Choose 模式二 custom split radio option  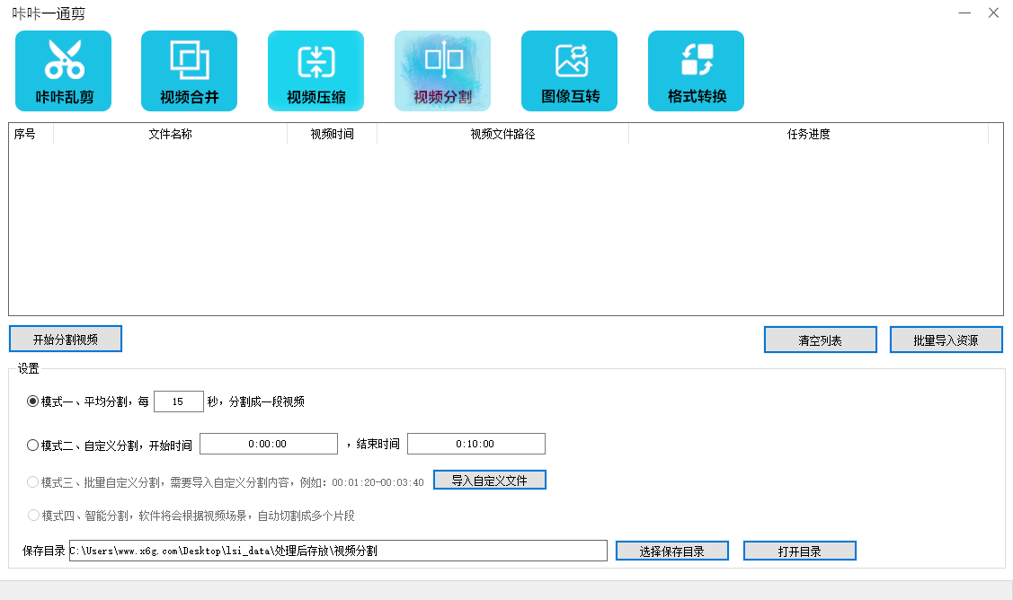coord(33,445)
